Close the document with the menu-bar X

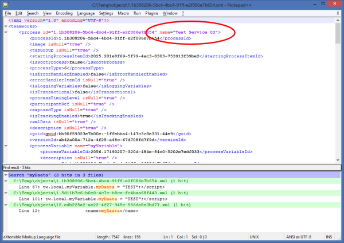click(x=338, y=13)
